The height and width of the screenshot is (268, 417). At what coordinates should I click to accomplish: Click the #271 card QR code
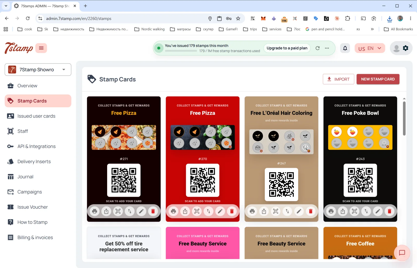coord(124,180)
